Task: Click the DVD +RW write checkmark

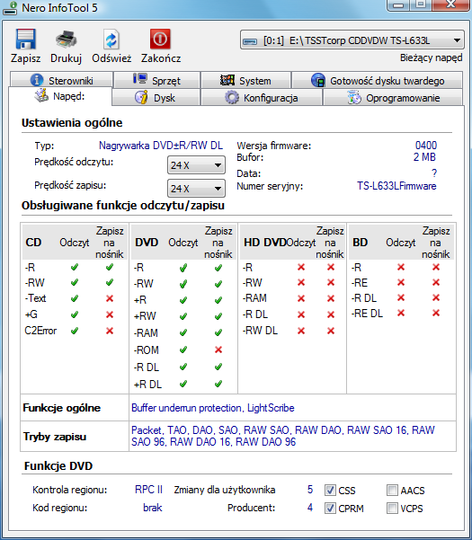Action: point(218,316)
